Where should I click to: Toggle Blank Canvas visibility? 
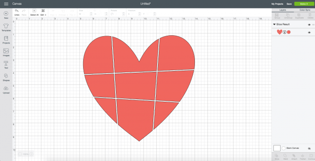click(309, 148)
